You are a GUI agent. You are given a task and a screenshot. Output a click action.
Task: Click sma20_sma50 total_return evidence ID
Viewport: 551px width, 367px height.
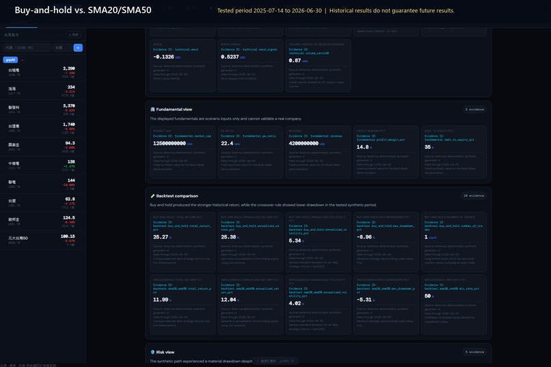182,288
